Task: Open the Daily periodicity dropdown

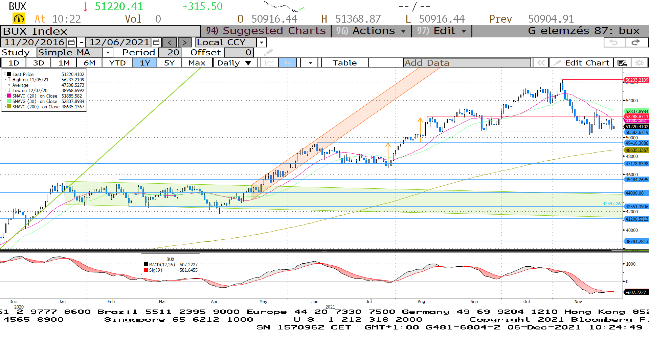Action: tap(234, 63)
